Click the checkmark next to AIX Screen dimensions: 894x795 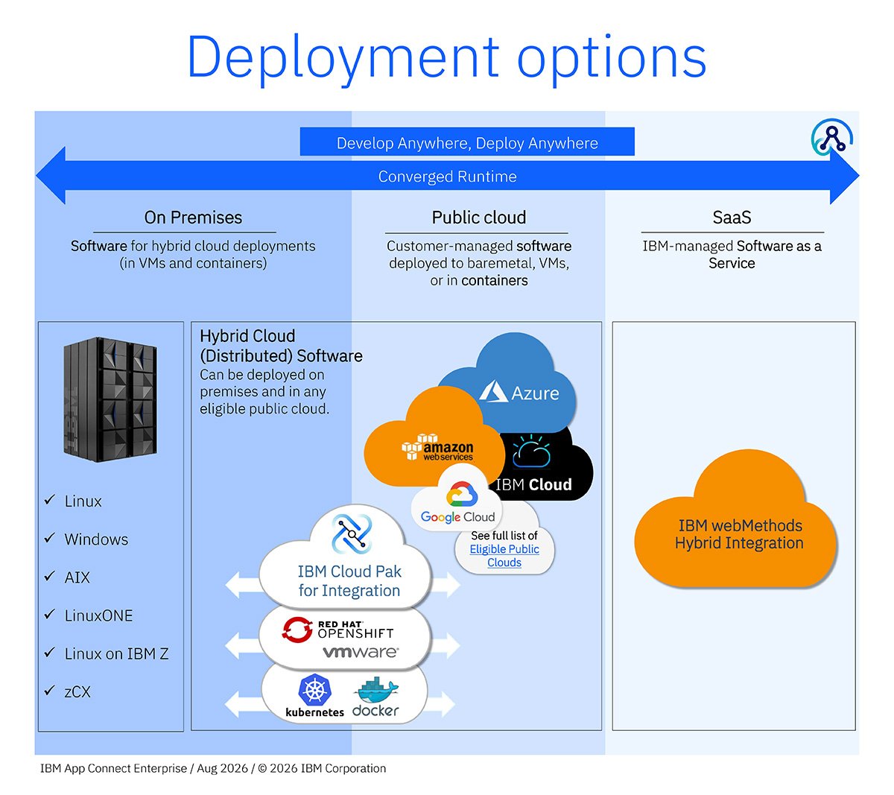tap(50, 576)
